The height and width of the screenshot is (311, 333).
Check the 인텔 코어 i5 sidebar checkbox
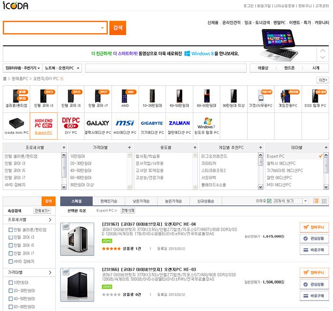(10, 245)
